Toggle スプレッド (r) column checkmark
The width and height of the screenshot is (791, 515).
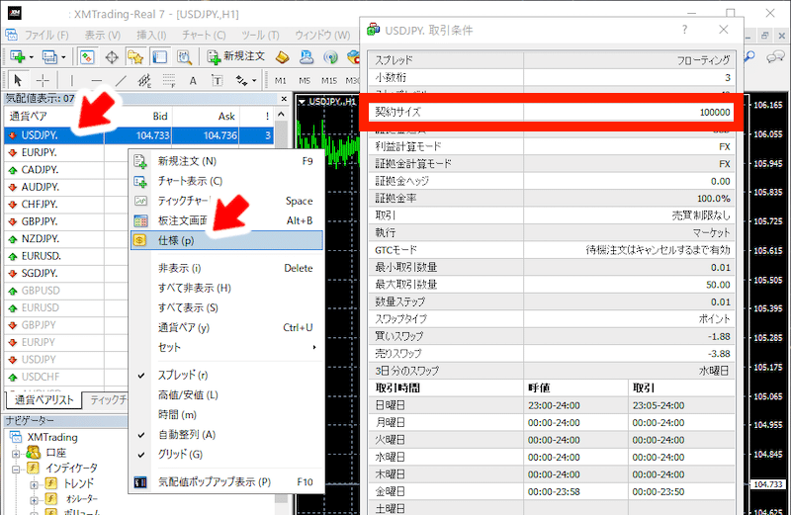click(x=141, y=376)
